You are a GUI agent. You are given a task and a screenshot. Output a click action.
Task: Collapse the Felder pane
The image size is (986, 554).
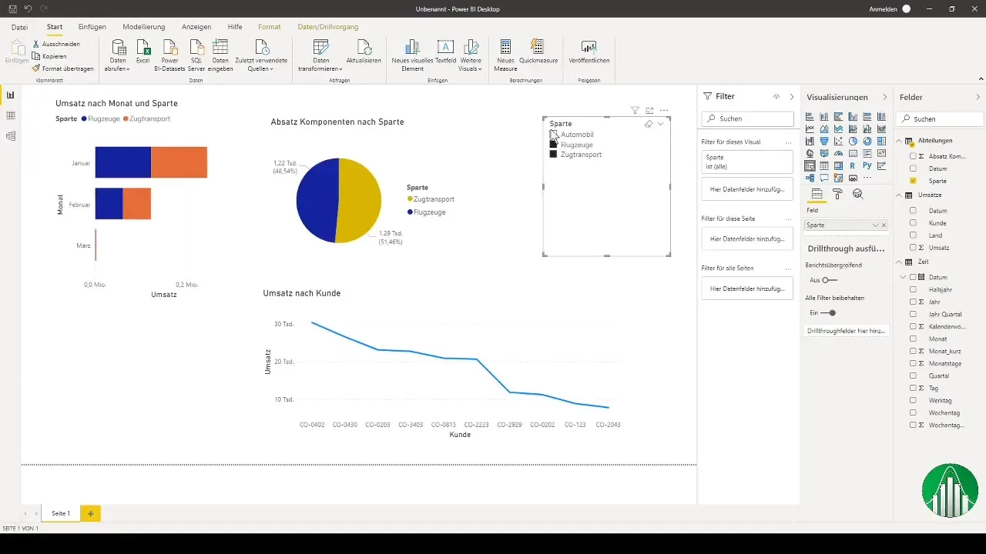click(x=978, y=97)
